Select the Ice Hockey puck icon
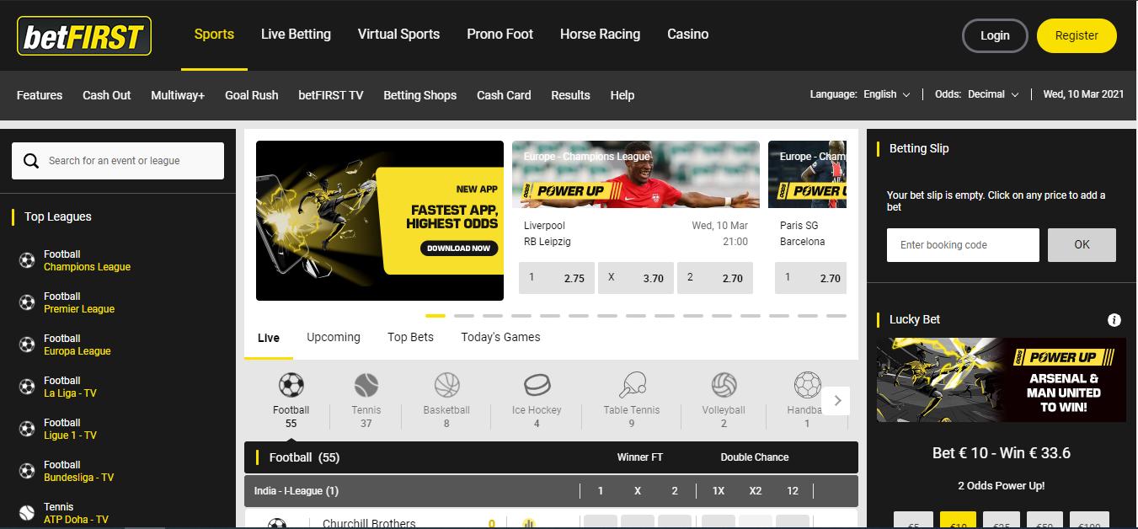This screenshot has width=1138, height=529. coord(537,386)
